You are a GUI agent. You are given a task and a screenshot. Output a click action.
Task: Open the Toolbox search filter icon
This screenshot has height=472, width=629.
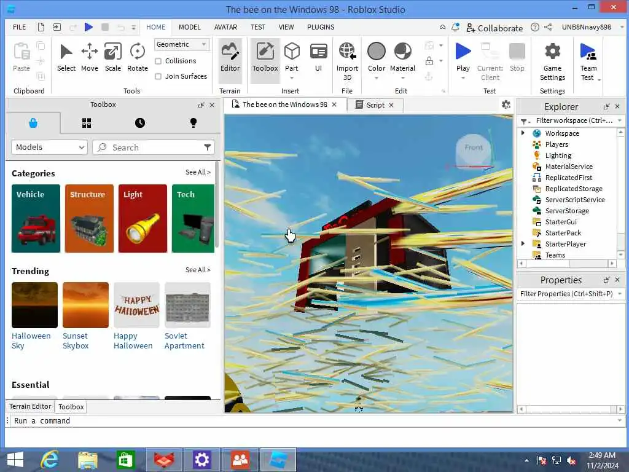(208, 147)
